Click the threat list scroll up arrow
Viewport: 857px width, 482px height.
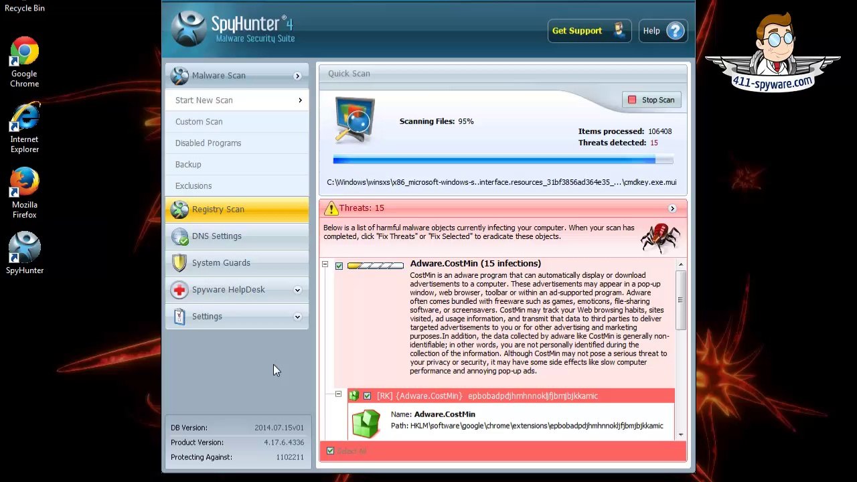[681, 265]
